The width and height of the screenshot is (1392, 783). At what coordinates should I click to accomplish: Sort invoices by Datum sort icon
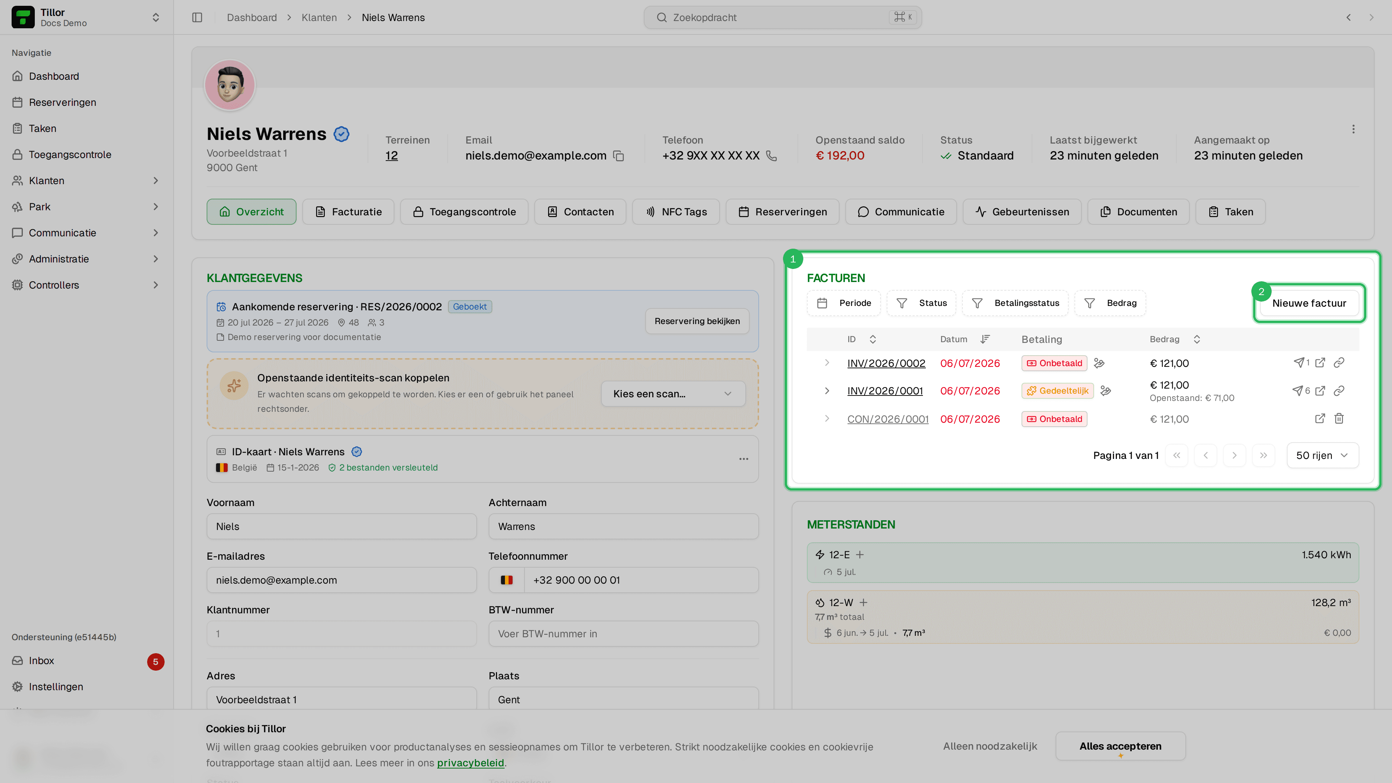(x=985, y=339)
